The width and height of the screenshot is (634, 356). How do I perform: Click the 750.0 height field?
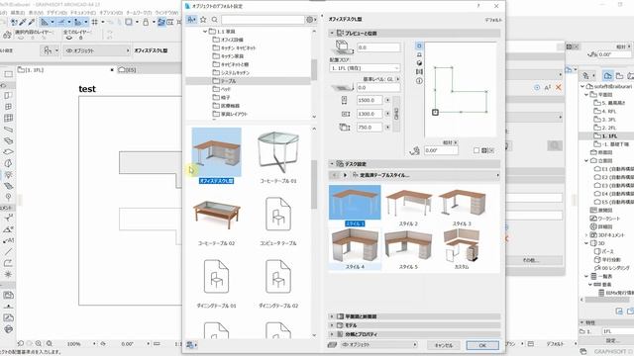(370, 128)
